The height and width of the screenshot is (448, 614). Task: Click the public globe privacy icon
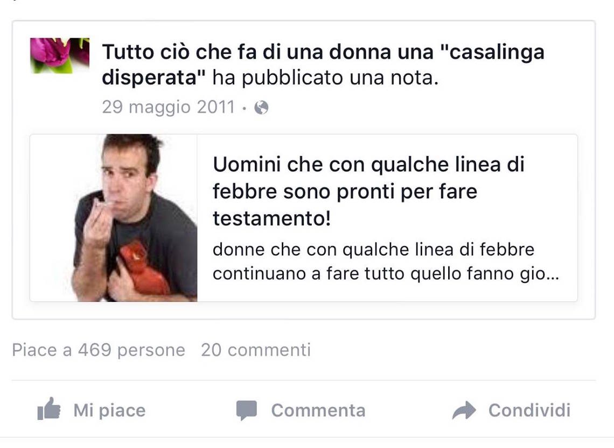click(x=261, y=107)
